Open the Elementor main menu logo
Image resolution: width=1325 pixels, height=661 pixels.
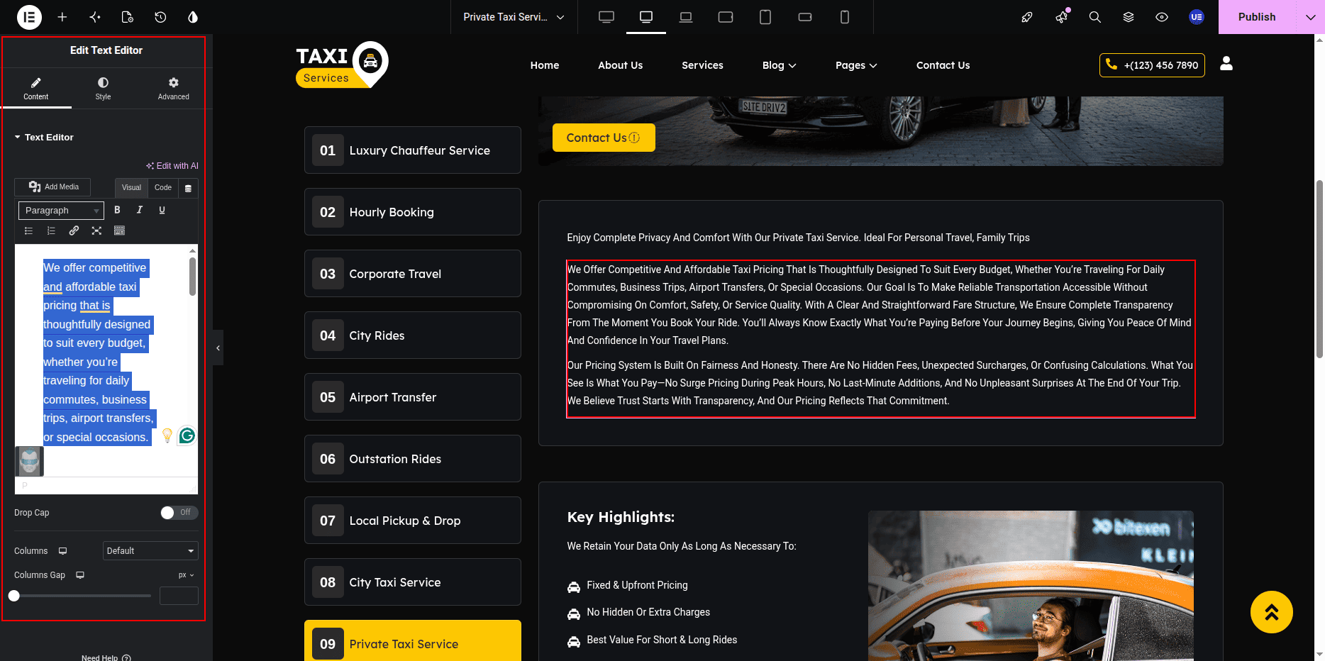pyautogui.click(x=29, y=17)
